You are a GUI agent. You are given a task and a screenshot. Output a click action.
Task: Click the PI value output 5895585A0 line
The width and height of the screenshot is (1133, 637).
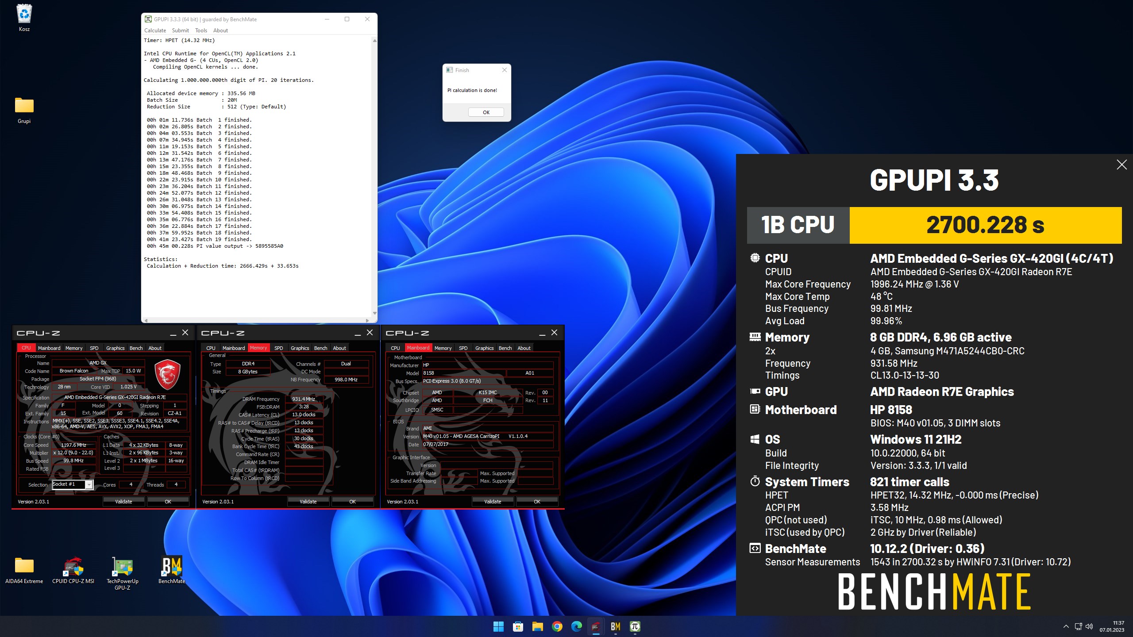pyautogui.click(x=215, y=246)
